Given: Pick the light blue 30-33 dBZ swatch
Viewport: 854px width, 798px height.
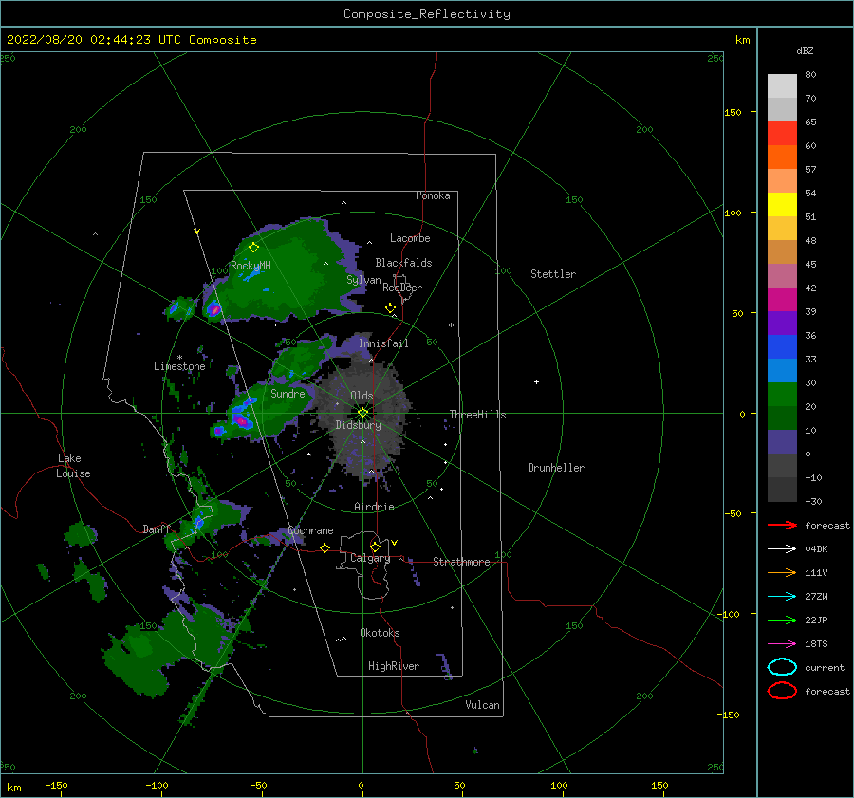Looking at the screenshot, I should [782, 370].
